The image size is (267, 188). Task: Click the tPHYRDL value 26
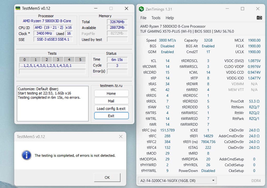(x=208, y=165)
